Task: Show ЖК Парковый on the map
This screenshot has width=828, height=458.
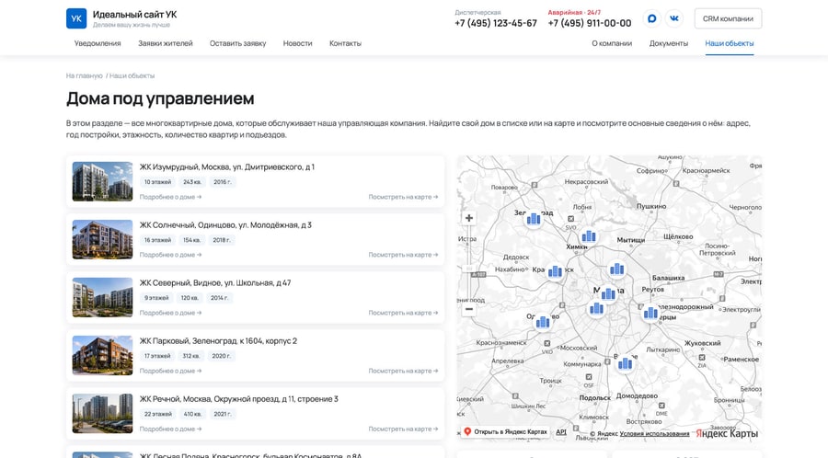Action: (x=403, y=371)
